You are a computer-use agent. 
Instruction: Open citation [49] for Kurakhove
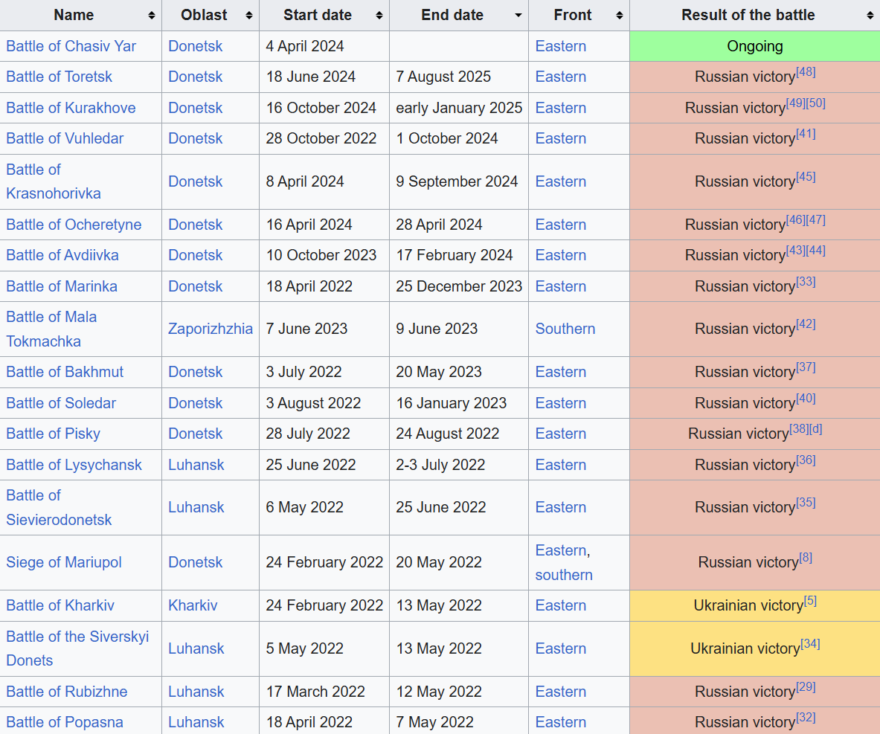click(796, 103)
